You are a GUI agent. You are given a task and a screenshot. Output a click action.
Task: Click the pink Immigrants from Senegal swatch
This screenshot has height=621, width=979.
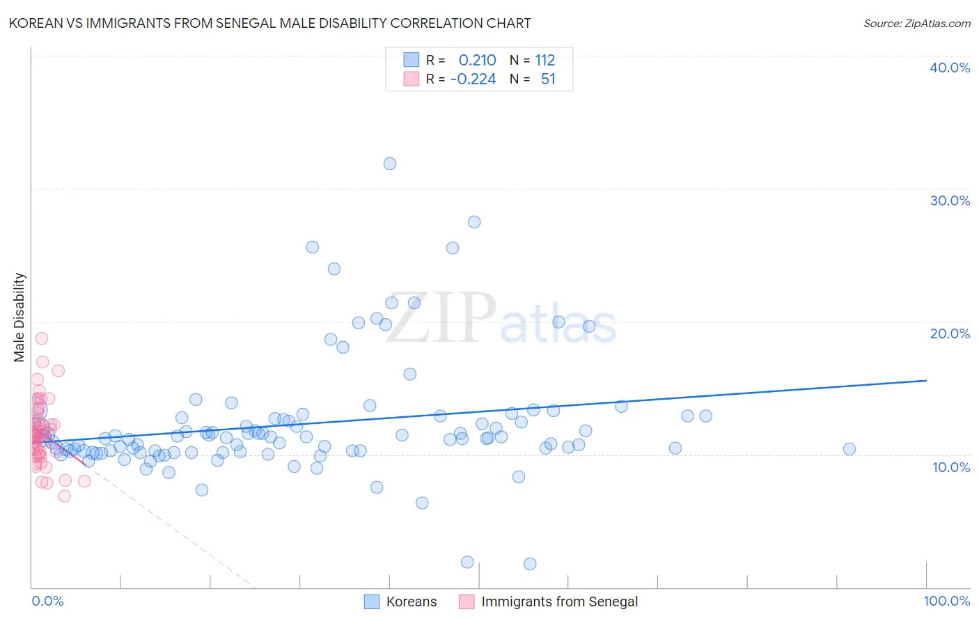467,602
